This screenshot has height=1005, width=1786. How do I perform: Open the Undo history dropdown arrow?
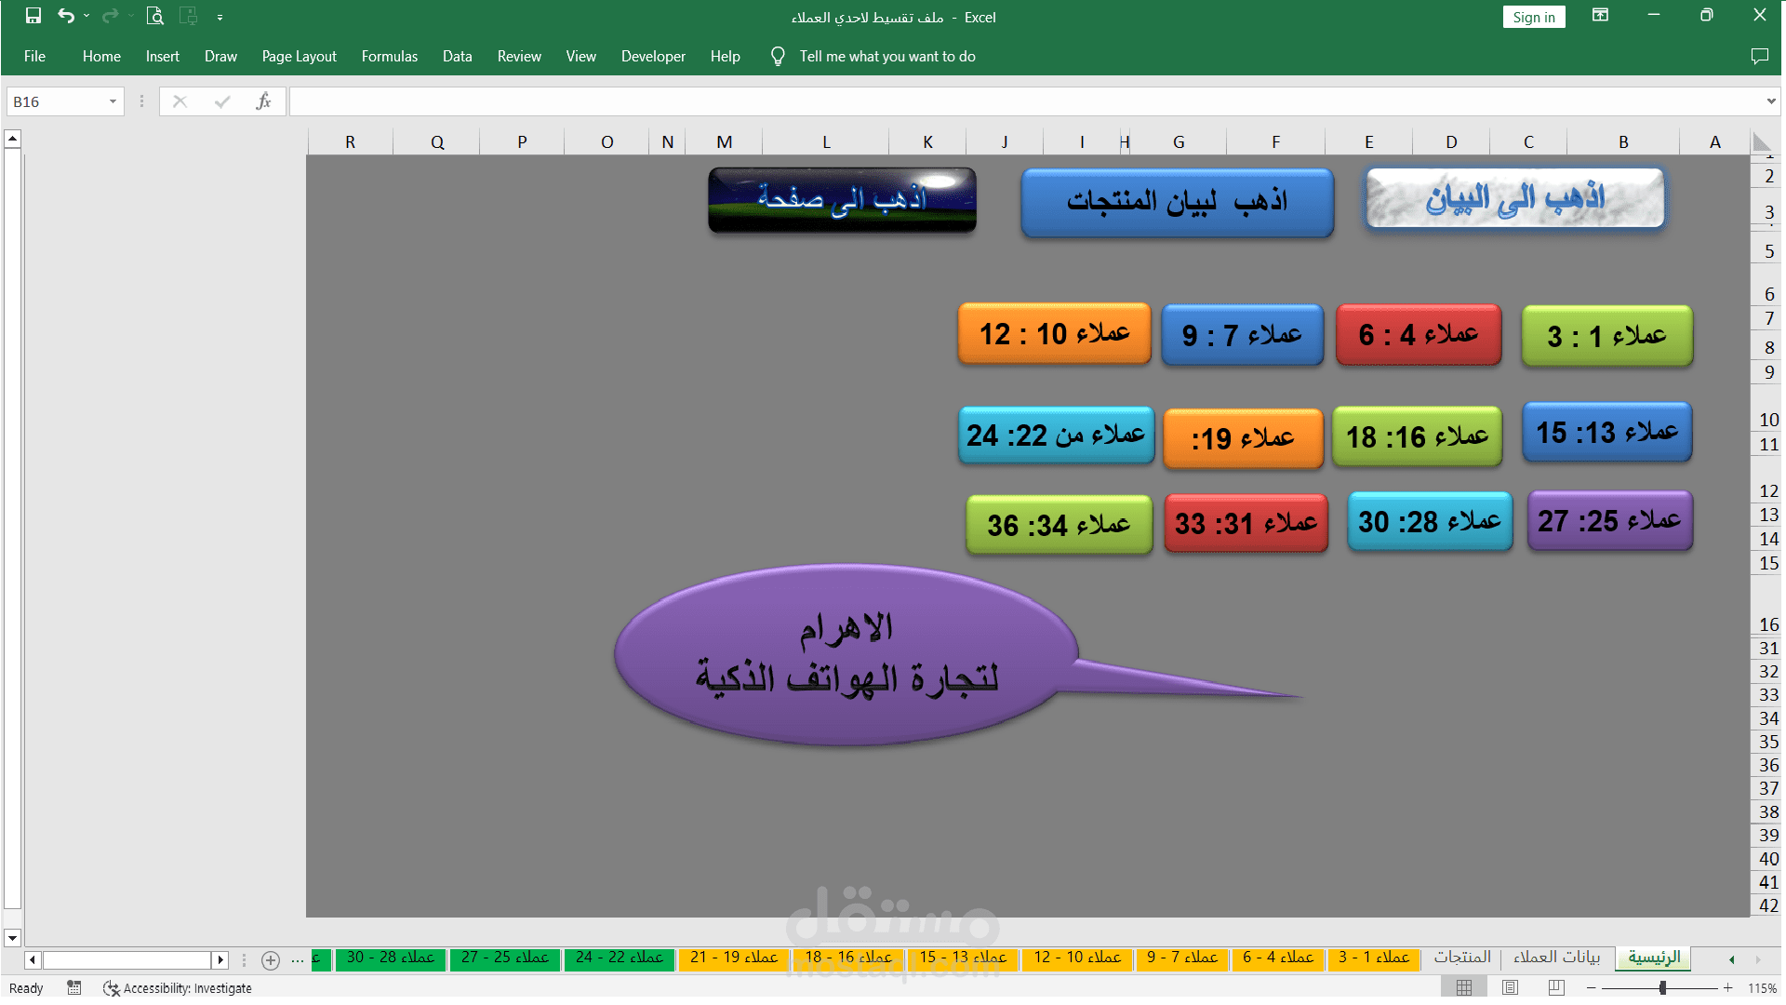tap(87, 16)
